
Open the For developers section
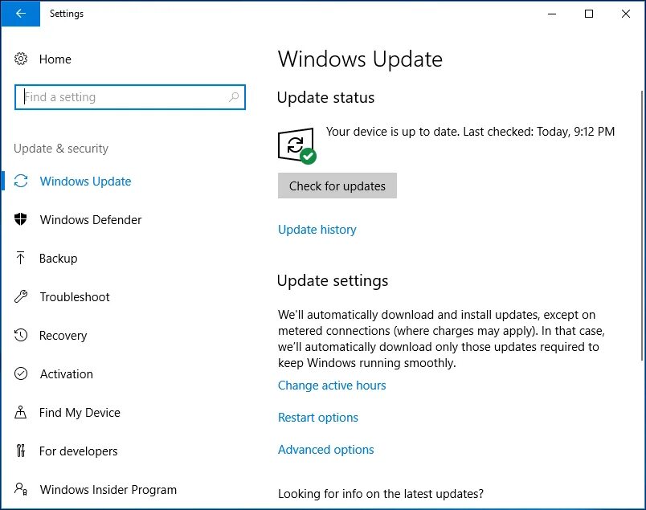point(78,451)
